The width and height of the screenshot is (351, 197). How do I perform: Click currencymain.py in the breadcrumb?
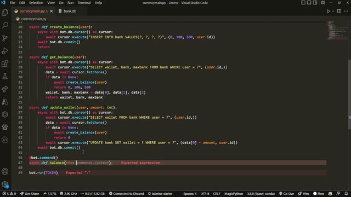click(33, 19)
